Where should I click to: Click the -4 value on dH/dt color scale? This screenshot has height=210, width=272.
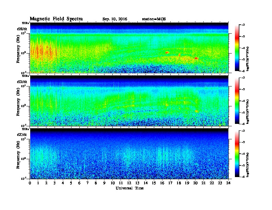[x=243, y=48]
